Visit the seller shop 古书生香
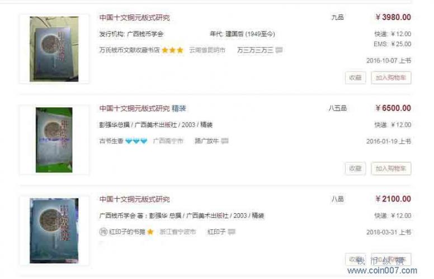 point(111,141)
